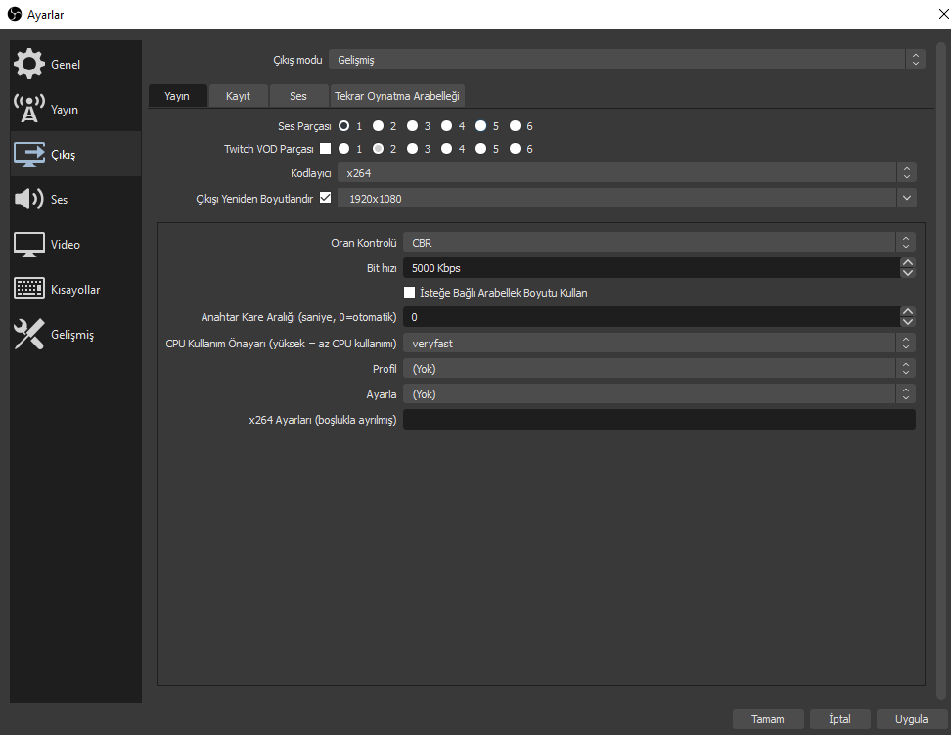Switch to Tekrar Oynatma Arabelleği tab
Screen dimensions: 951x735
(397, 96)
